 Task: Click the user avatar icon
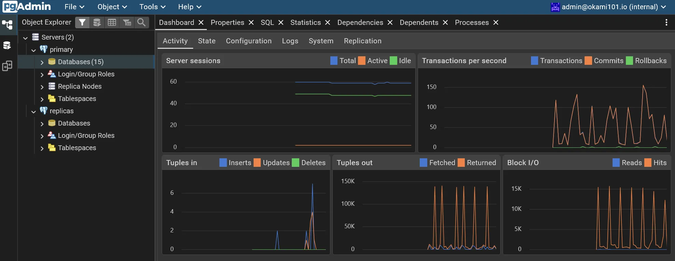(x=555, y=7)
